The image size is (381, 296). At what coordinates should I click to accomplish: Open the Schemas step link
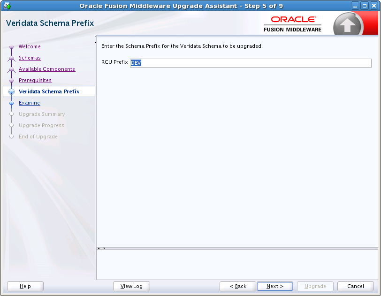[30, 58]
